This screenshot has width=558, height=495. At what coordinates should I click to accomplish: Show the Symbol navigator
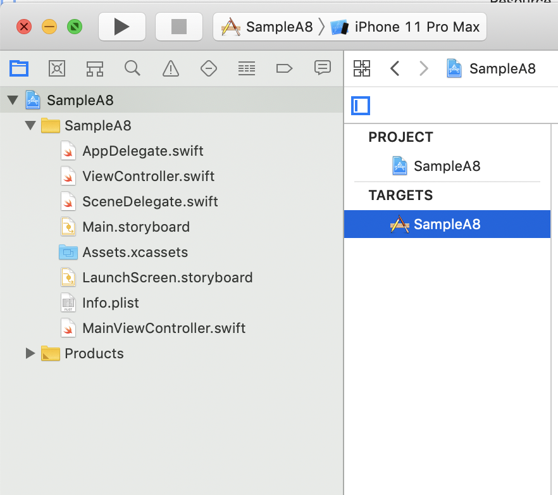[95, 68]
